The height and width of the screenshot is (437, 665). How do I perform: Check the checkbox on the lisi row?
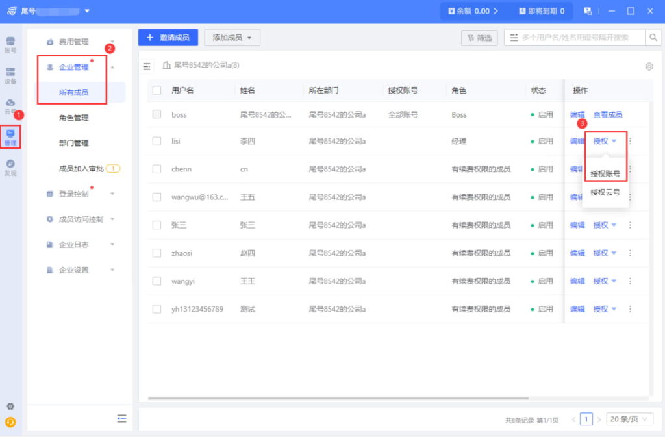click(157, 141)
